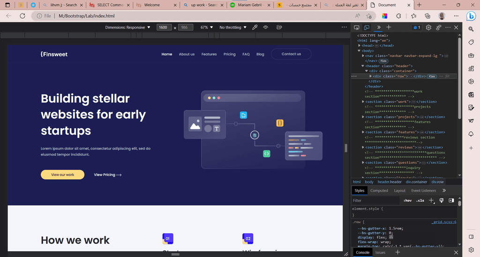This screenshot has width=480, height=257.
Task: Toggle device emulation mode icon
Action: point(367,28)
